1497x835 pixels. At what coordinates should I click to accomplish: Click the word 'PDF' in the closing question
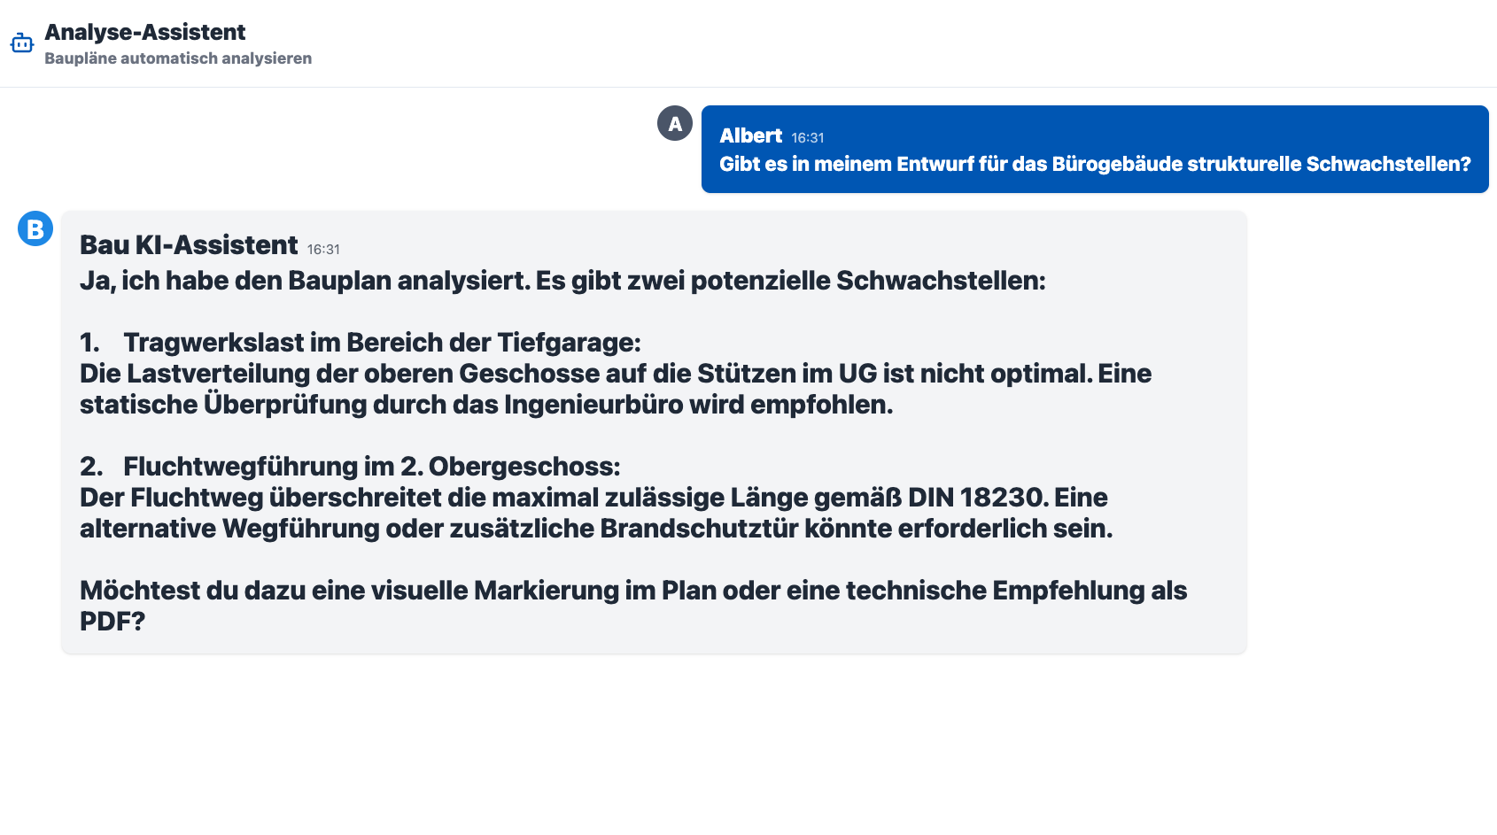pyautogui.click(x=108, y=621)
